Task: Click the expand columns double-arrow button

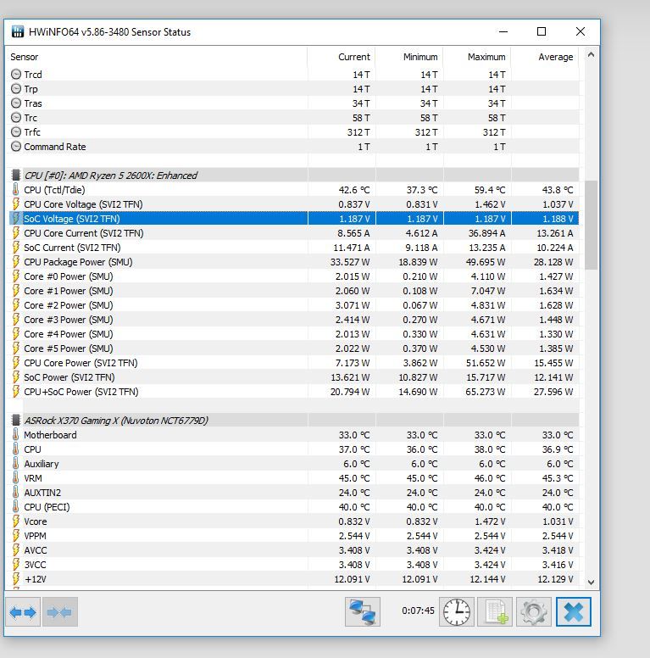Action: [23, 612]
